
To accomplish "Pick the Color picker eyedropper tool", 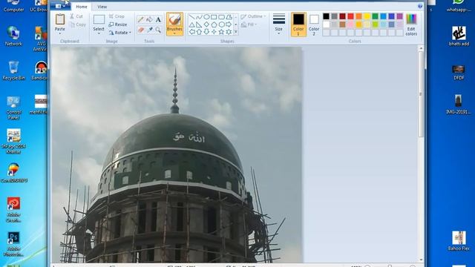I will pyautogui.click(x=149, y=30).
